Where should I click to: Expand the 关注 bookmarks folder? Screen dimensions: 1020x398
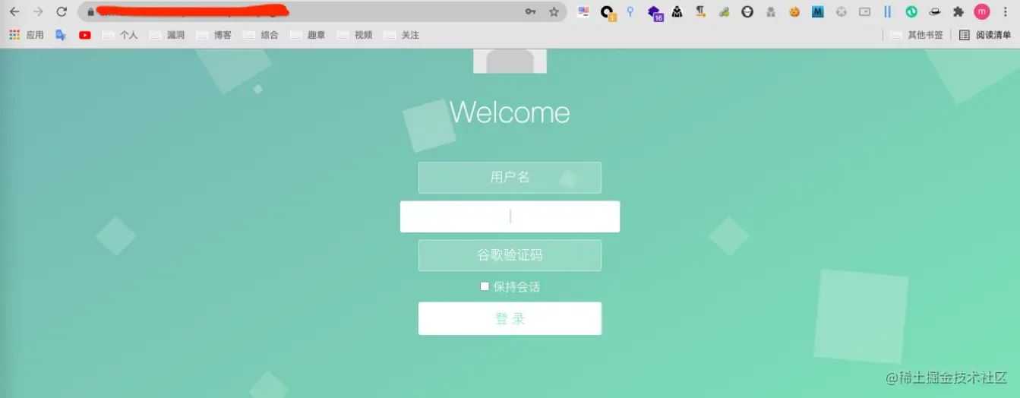coord(401,35)
